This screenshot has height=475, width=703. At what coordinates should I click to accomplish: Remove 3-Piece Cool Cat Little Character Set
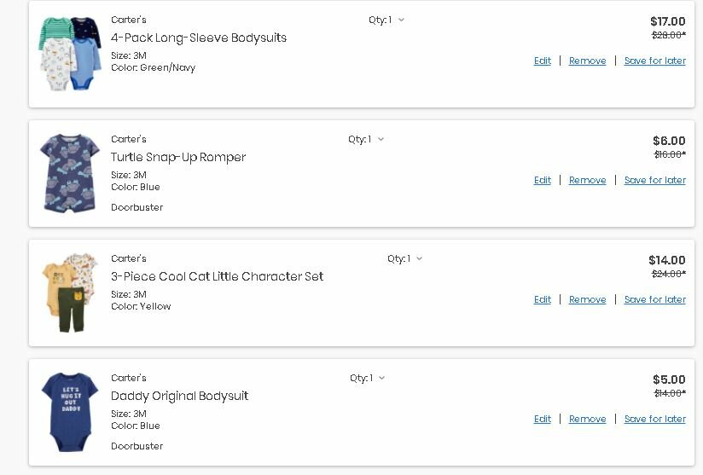587,300
